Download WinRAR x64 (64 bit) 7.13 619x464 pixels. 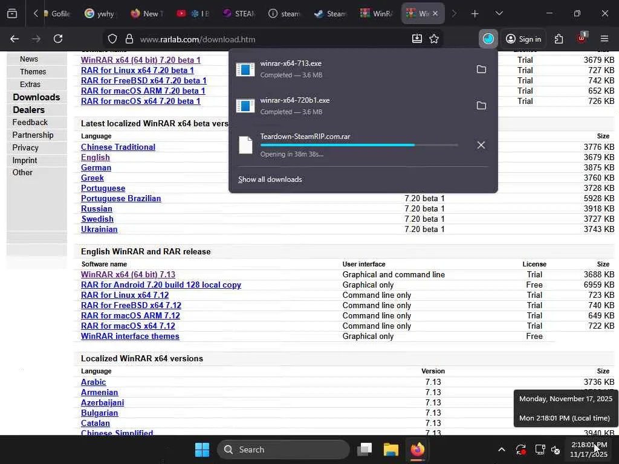point(128,275)
